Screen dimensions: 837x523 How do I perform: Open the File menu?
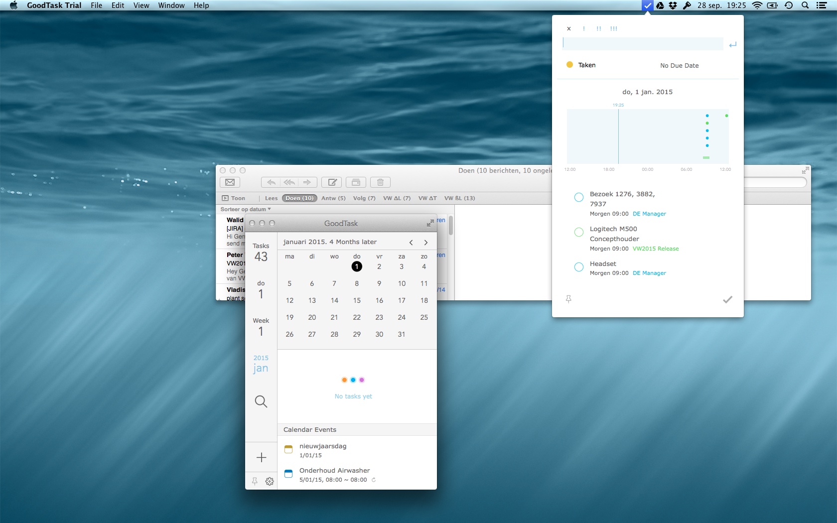[x=96, y=5]
